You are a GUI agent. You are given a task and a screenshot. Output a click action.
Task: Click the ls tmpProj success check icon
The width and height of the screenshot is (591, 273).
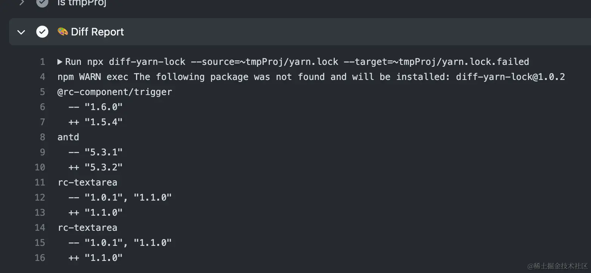(42, 3)
